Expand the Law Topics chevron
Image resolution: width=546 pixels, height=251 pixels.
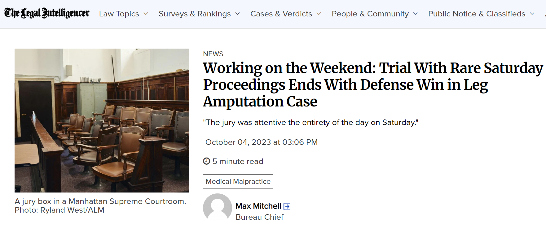click(146, 14)
